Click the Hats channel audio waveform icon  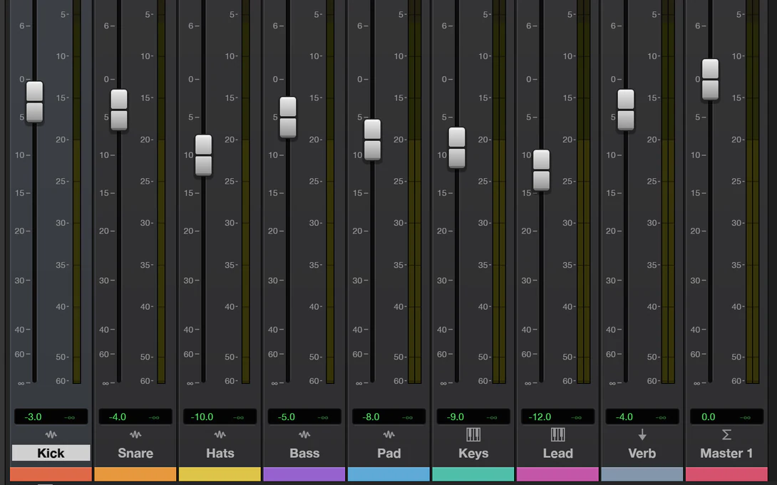point(220,434)
